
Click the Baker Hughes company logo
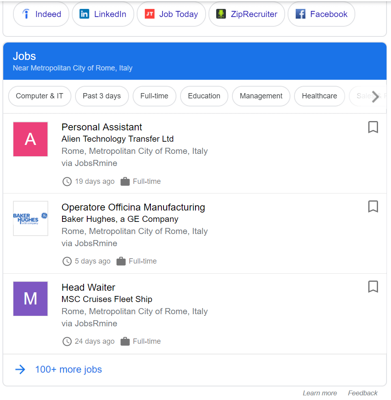click(x=30, y=218)
